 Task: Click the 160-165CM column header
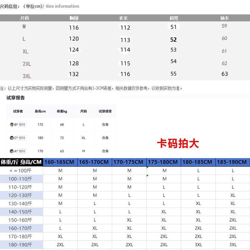click(x=60, y=162)
